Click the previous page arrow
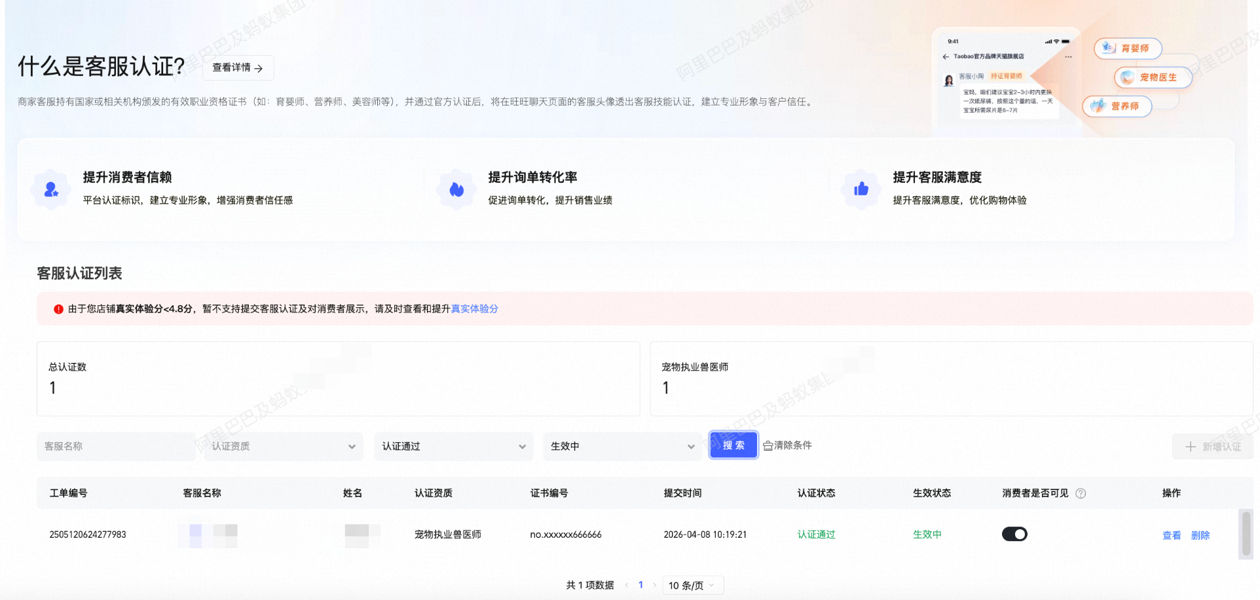Viewport: 1260px width, 600px height. 627,585
